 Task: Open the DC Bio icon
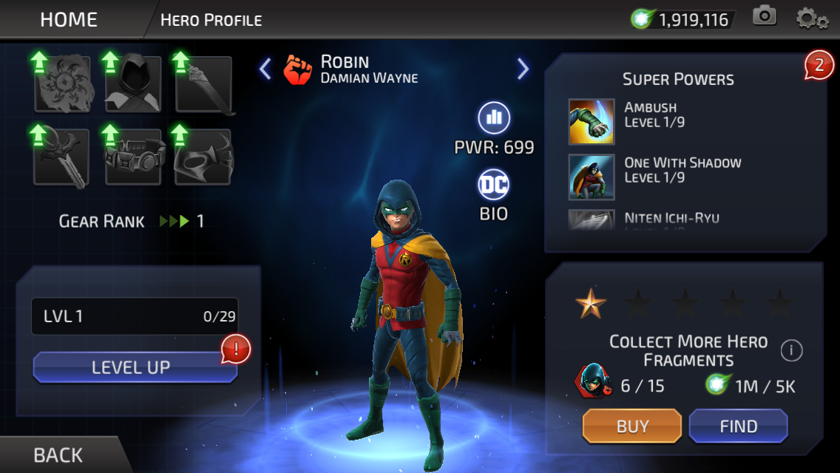[493, 185]
